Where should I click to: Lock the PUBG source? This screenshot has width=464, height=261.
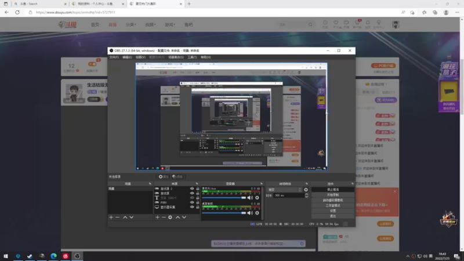coord(198,202)
